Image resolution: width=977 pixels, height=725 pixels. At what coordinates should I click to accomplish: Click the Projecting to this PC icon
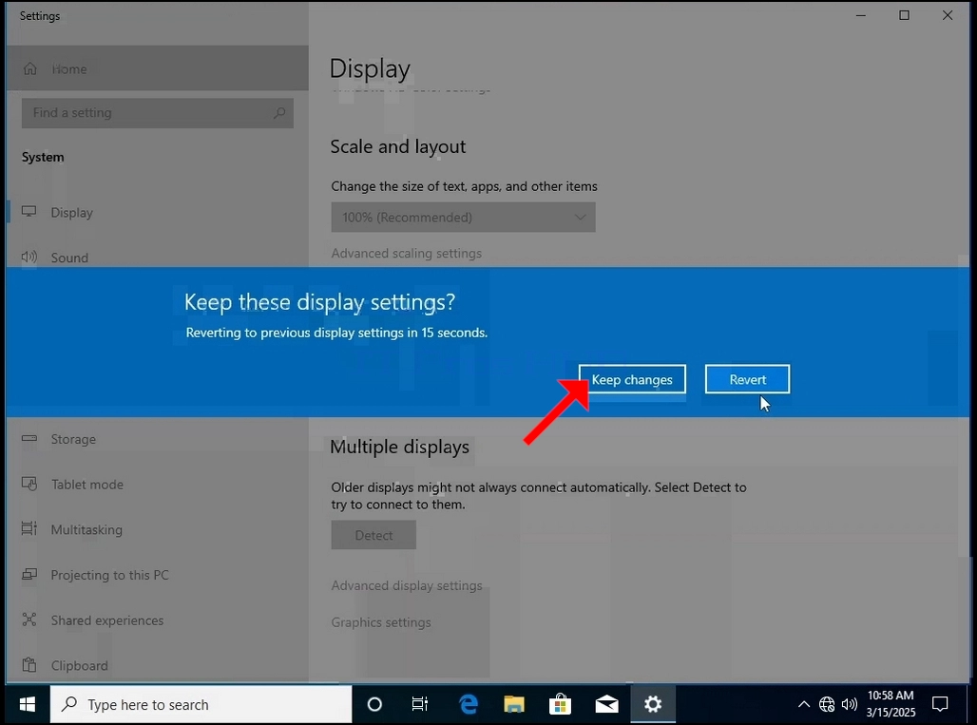29,574
